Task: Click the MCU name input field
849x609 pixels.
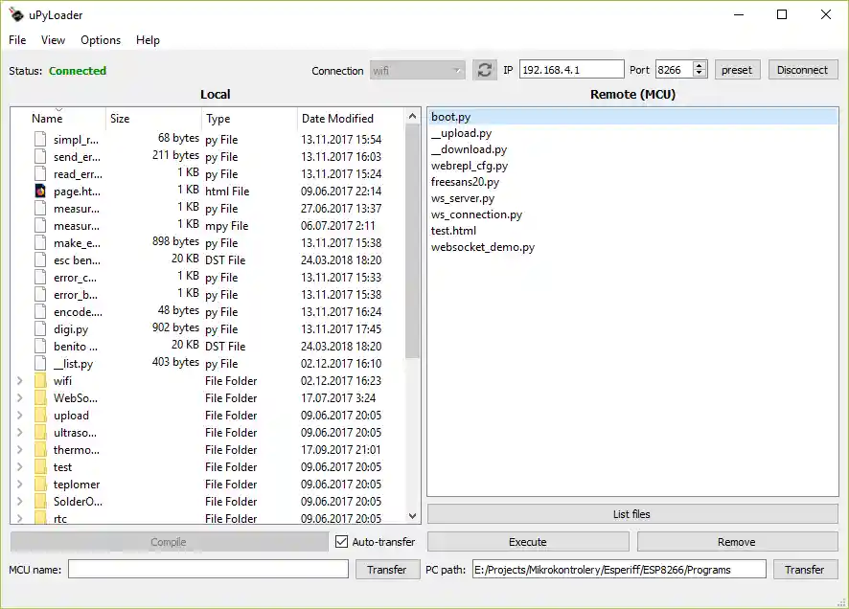Action: [x=208, y=570]
